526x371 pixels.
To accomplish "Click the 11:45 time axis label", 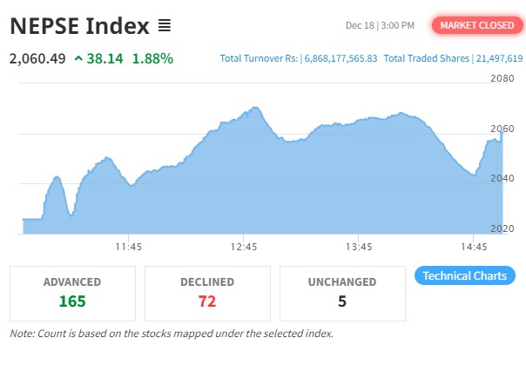I will [x=128, y=247].
